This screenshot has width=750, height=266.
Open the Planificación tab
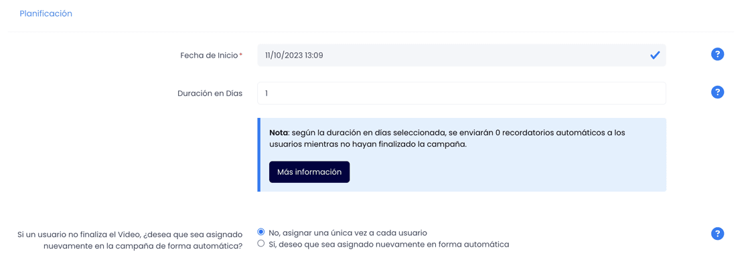pos(46,13)
